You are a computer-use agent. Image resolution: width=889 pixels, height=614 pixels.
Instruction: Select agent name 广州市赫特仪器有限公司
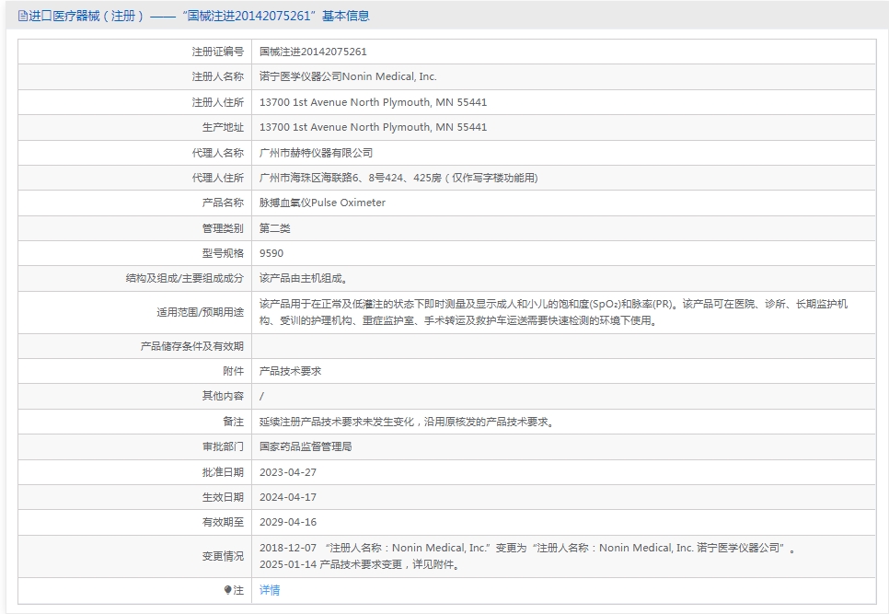(316, 153)
